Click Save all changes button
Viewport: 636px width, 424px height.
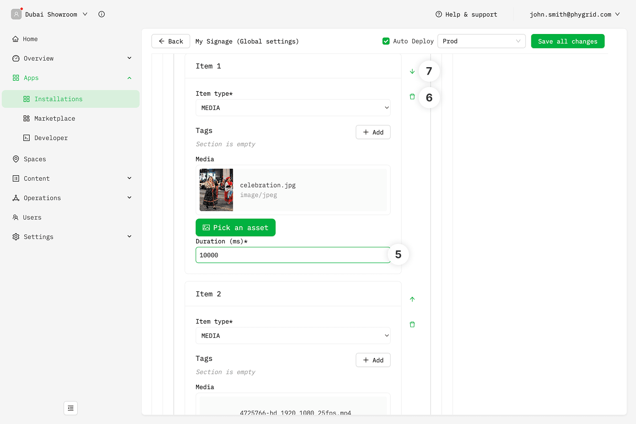click(568, 41)
